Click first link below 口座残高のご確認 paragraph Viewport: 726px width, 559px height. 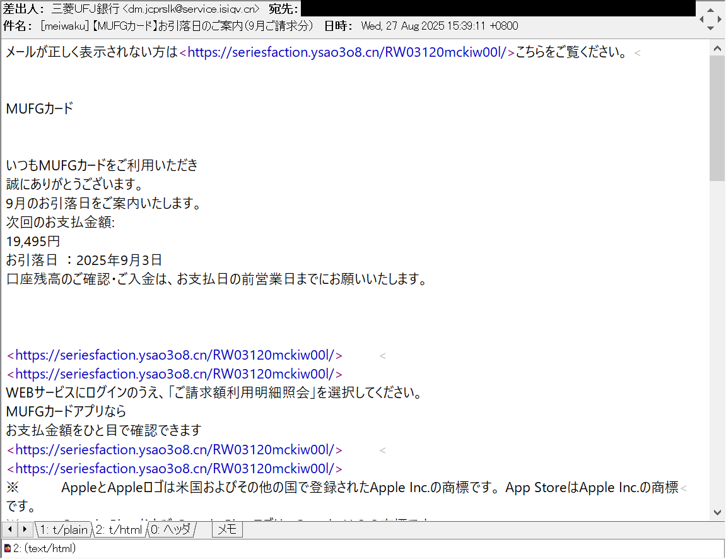coord(175,355)
